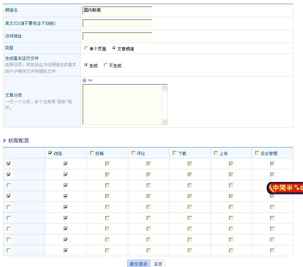Uncheck 浏览 checkbox in fourth permission row
The height and width of the screenshot is (267, 303).
click(66, 196)
